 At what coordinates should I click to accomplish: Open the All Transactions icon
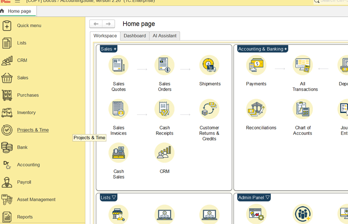[x=303, y=65]
